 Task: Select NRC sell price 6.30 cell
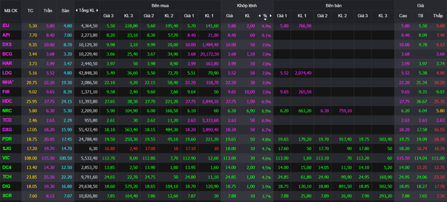pos(322,111)
